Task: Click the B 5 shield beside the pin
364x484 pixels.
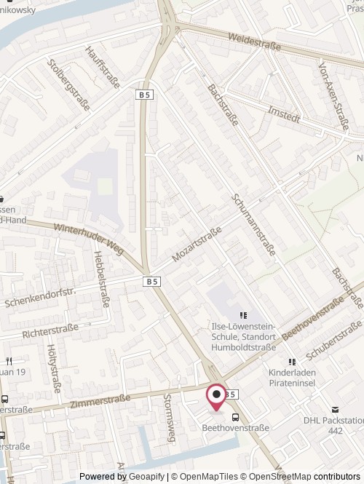Action: point(232,394)
